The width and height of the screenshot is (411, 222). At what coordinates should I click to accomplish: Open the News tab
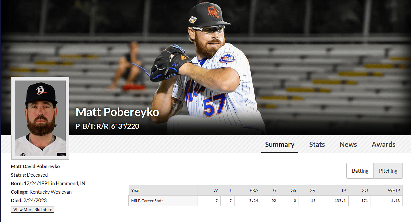tap(348, 144)
